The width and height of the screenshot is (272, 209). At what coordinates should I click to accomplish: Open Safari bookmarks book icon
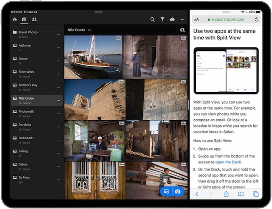click(x=241, y=194)
